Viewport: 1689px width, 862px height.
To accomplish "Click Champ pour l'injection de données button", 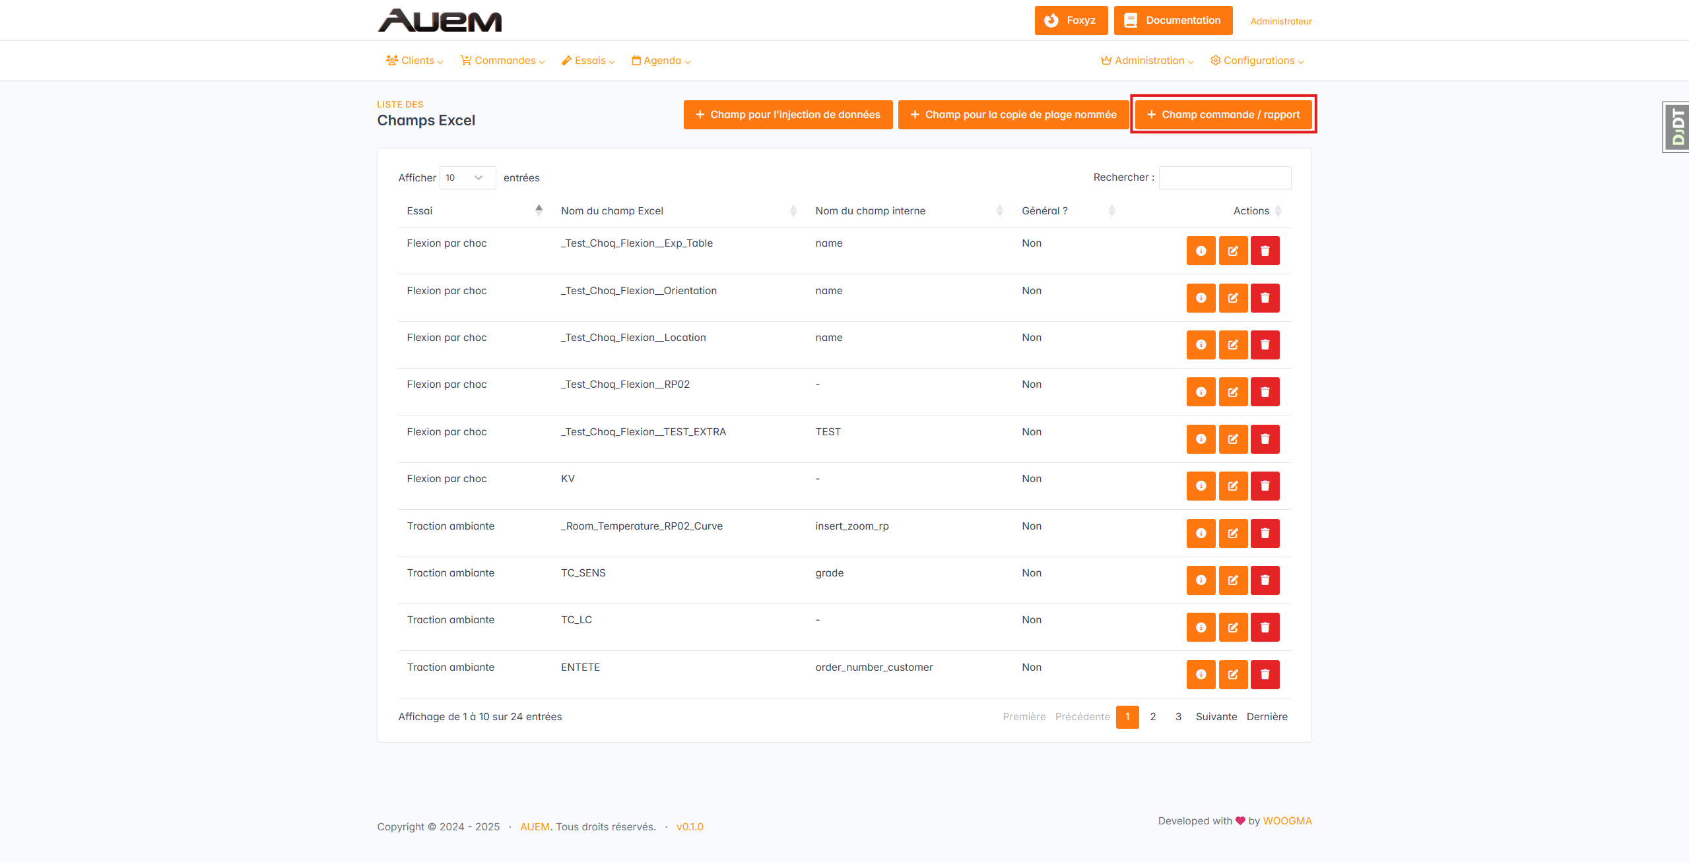I will coord(787,115).
